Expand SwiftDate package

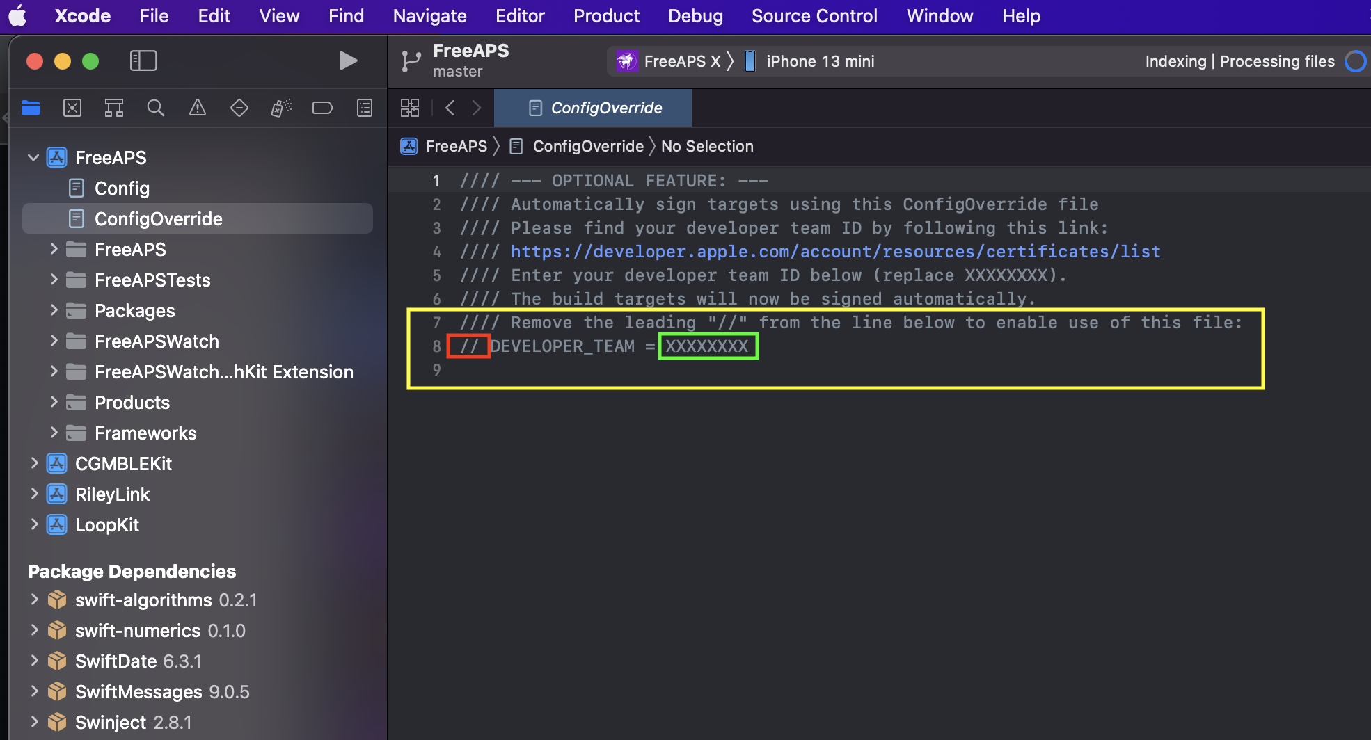pos(34,661)
